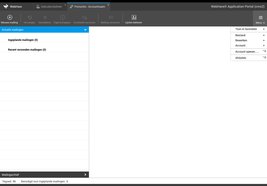Expand the Mailingarchief section
267x186 pixels.
coord(85,175)
